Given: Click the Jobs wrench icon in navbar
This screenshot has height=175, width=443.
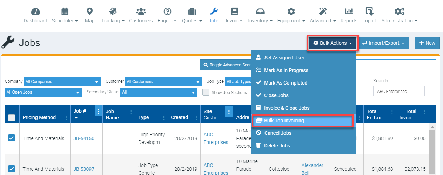Looking at the screenshot, I should tap(214, 12).
